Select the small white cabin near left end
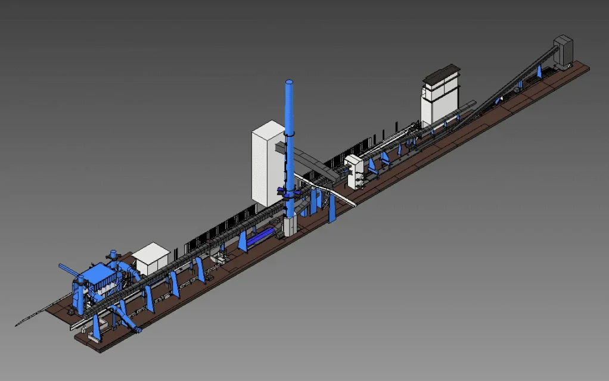The width and height of the screenshot is (609, 381). pos(151,258)
